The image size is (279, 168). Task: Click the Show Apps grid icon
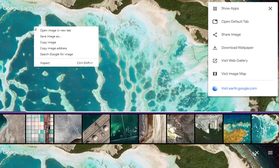(215, 8)
